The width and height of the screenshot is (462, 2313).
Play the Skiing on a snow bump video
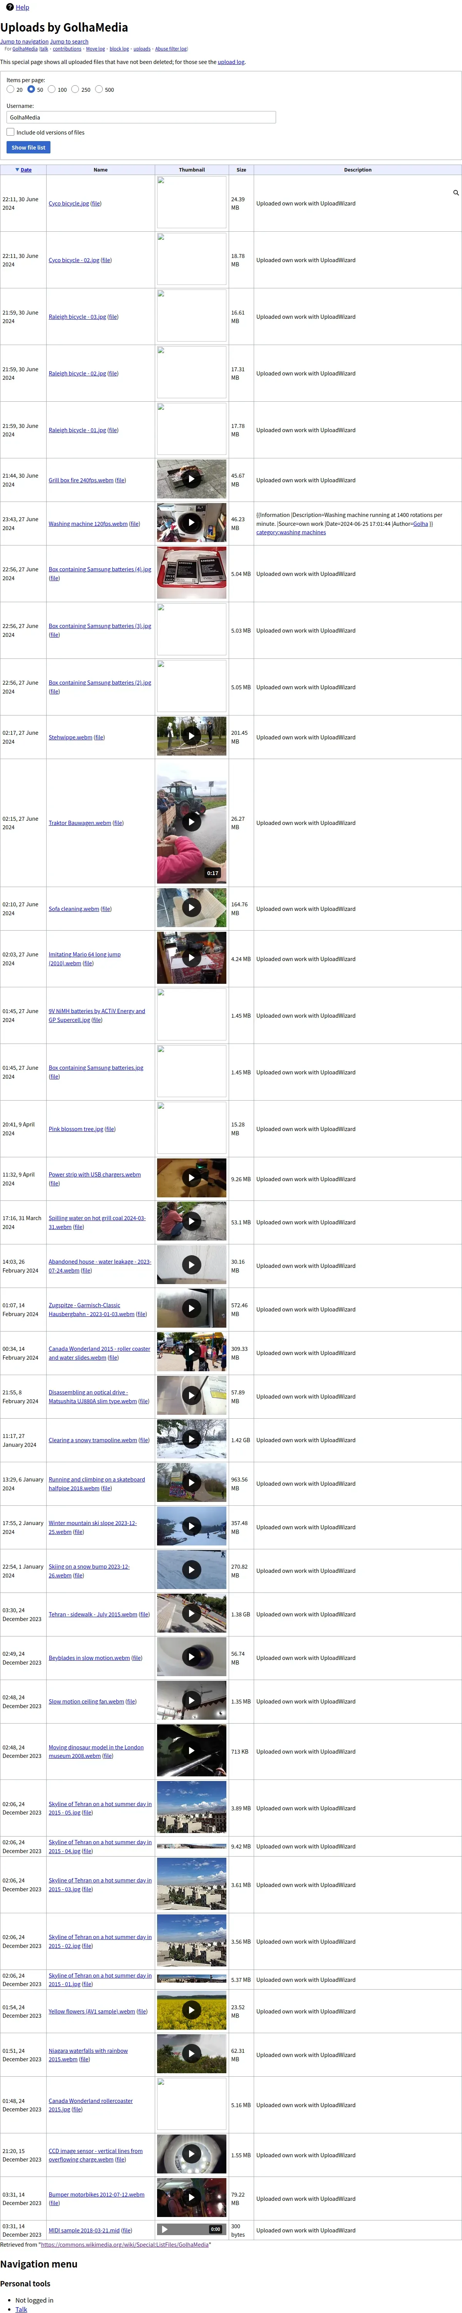click(x=191, y=1569)
